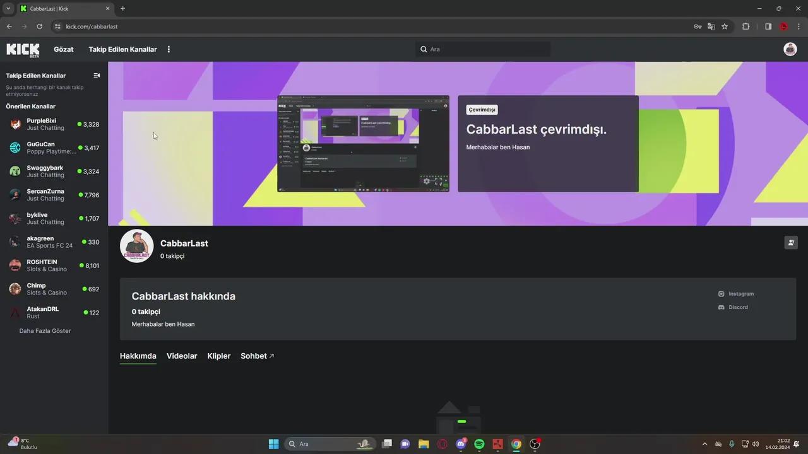The width and height of the screenshot is (808, 454).
Task: Select ROSHTEIN channel name
Action: (42, 262)
